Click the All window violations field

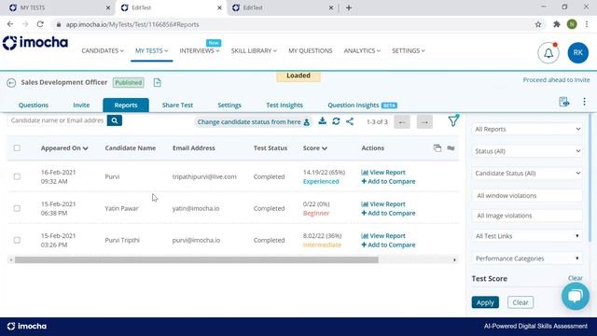(x=527, y=196)
